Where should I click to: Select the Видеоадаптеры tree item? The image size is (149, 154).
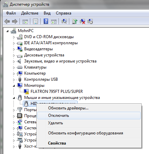(x=38, y=49)
